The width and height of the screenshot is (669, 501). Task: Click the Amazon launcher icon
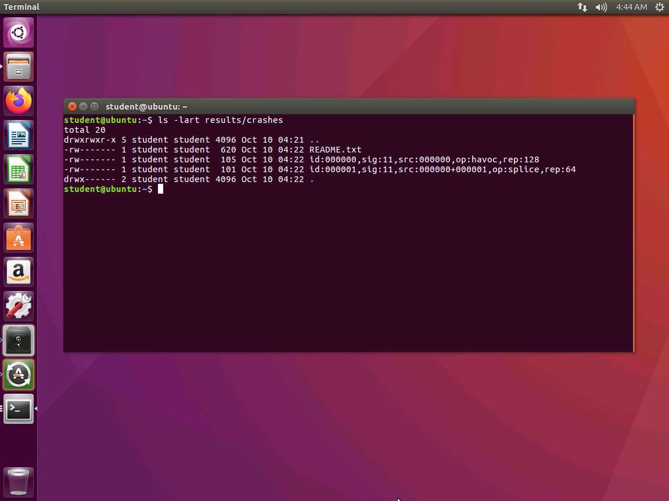pyautogui.click(x=19, y=272)
